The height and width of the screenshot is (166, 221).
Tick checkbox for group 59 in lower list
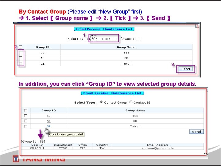pyautogui.click(x=25, y=126)
